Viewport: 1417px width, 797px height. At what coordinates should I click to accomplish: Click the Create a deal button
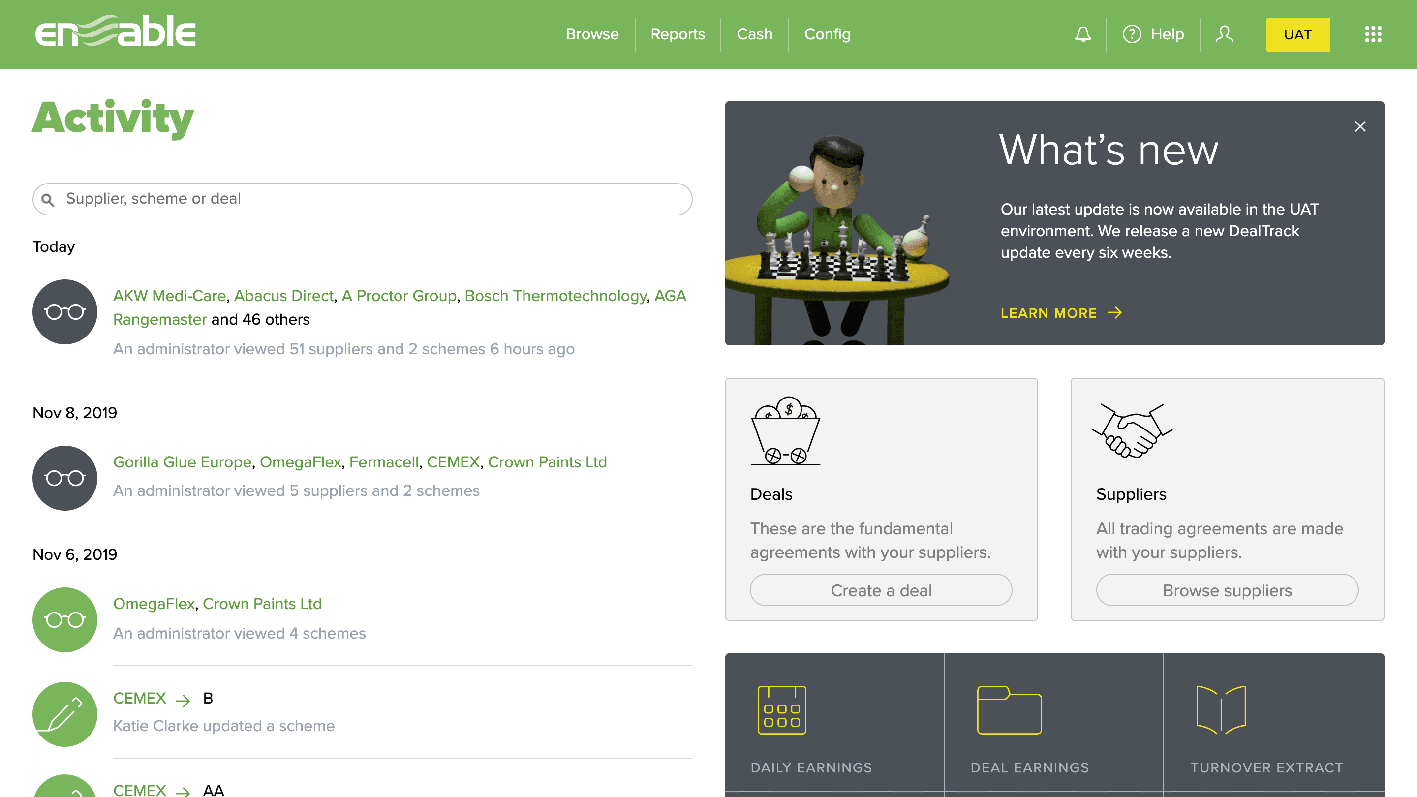[x=881, y=590]
